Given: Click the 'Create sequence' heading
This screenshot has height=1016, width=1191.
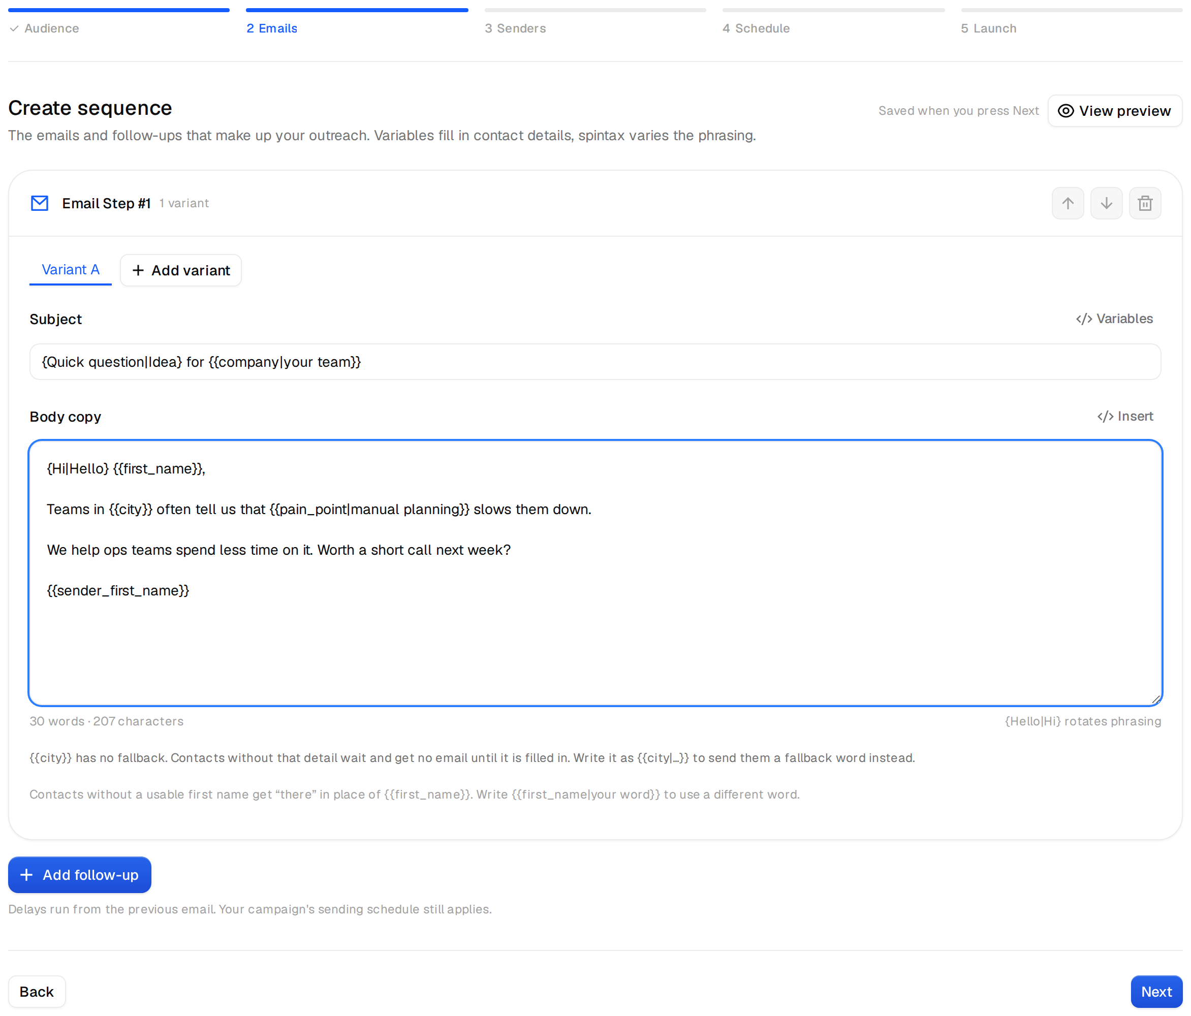Looking at the screenshot, I should 90,108.
